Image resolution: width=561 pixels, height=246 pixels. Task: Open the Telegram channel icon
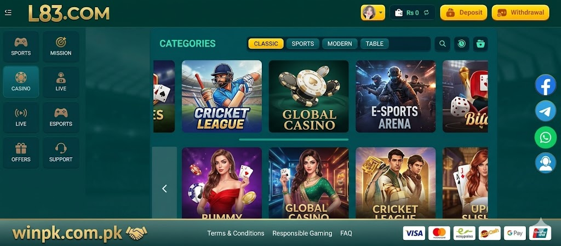coord(545,111)
